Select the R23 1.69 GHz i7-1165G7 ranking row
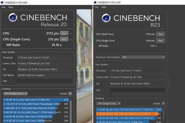This screenshot has height=123, width=185. [x=129, y=118]
